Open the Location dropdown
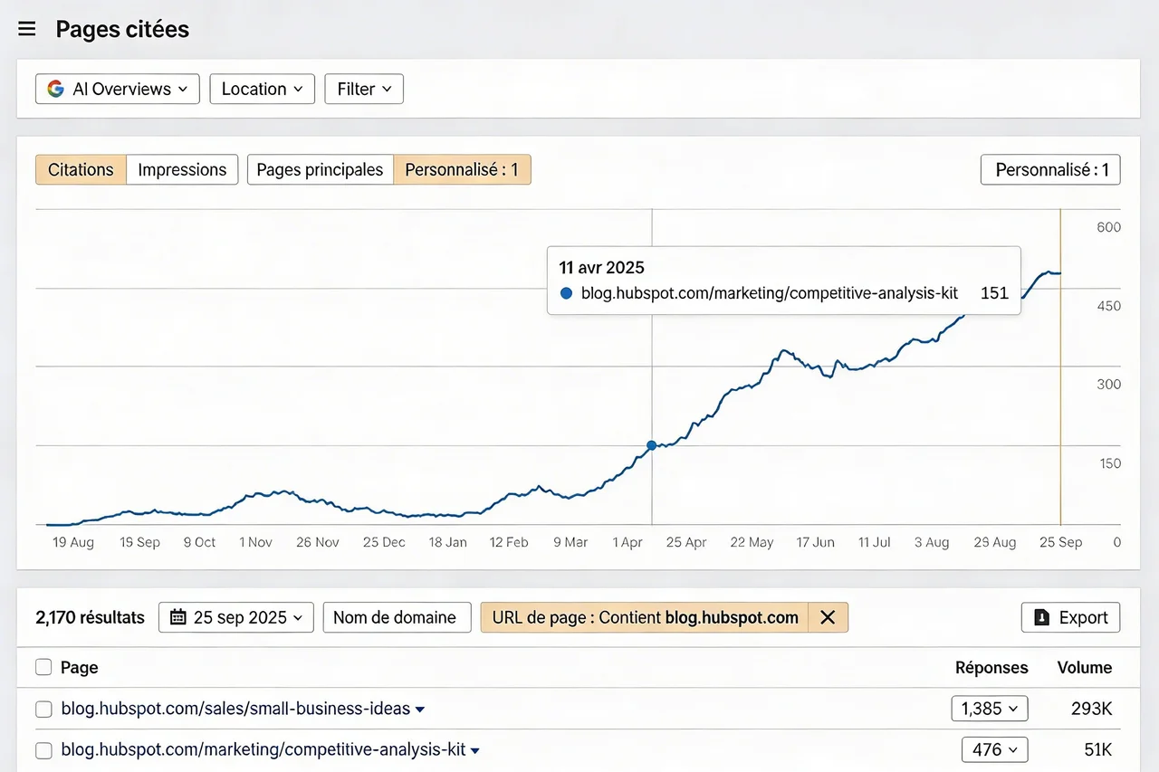The width and height of the screenshot is (1159, 772). (262, 89)
